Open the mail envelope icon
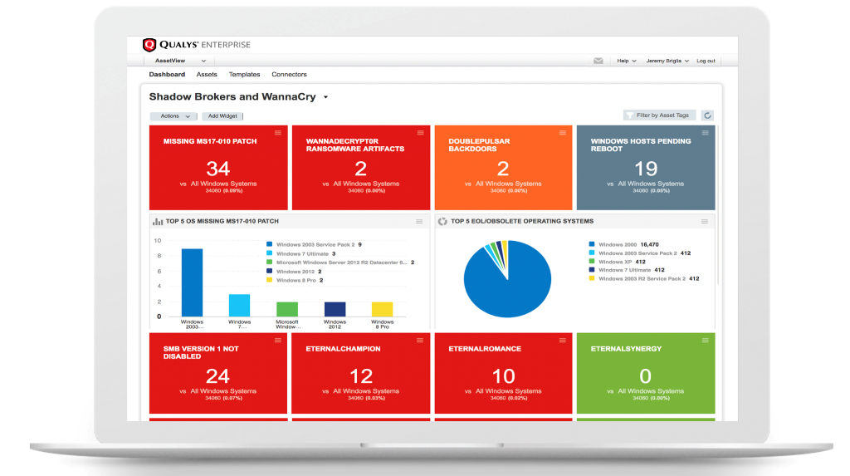The image size is (850, 476). 598,61
